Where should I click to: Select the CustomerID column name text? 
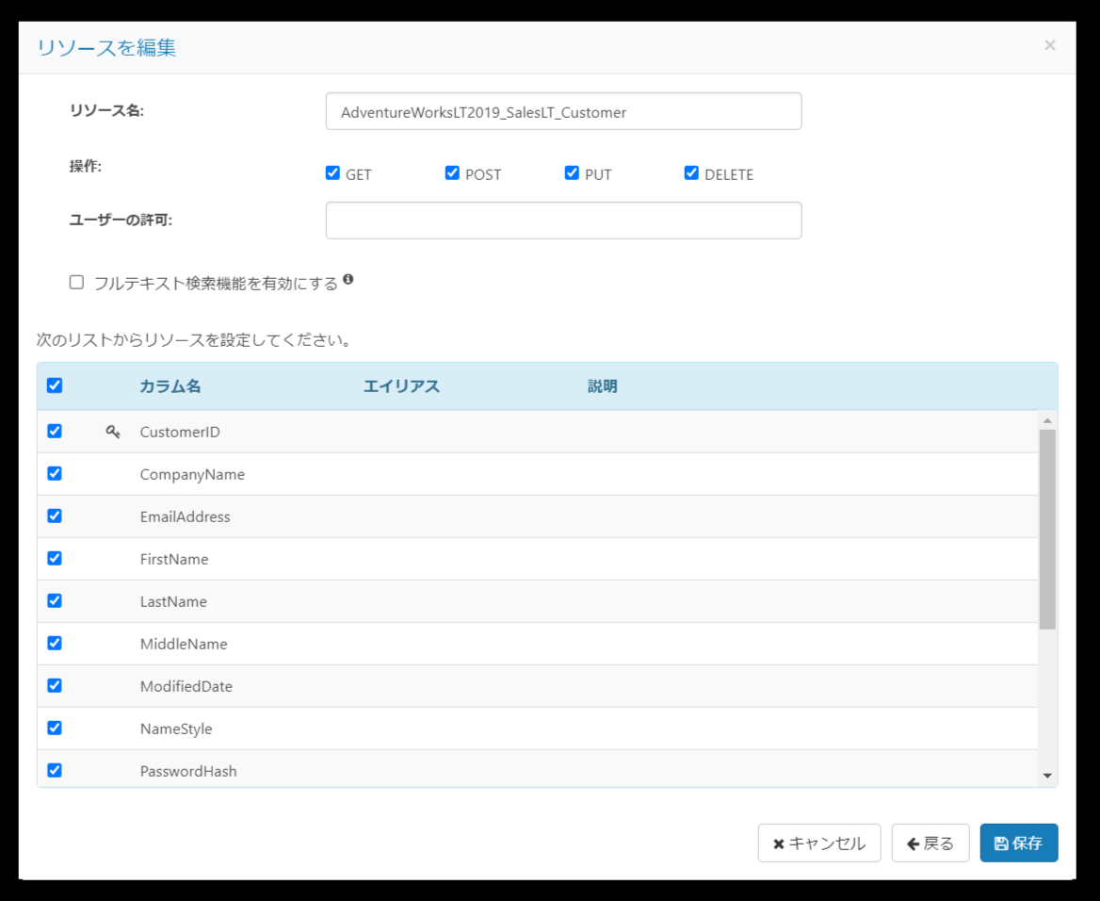[180, 432]
